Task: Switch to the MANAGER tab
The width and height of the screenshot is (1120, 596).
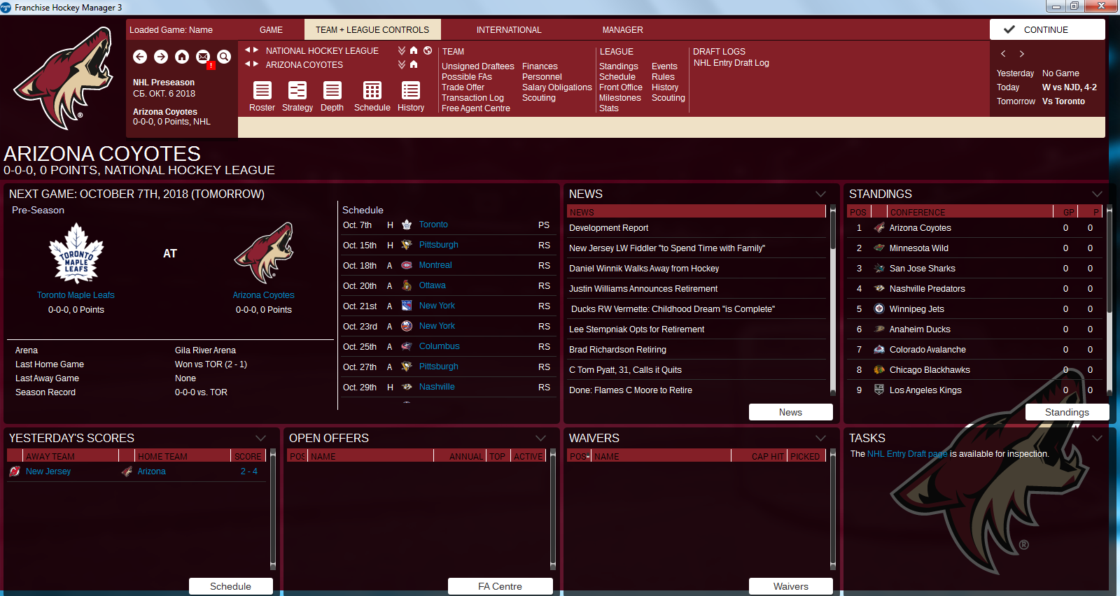Action: click(622, 30)
